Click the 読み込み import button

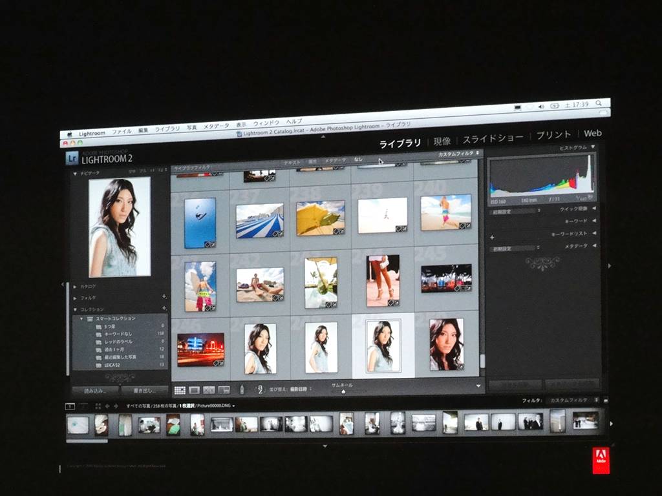tap(96, 391)
